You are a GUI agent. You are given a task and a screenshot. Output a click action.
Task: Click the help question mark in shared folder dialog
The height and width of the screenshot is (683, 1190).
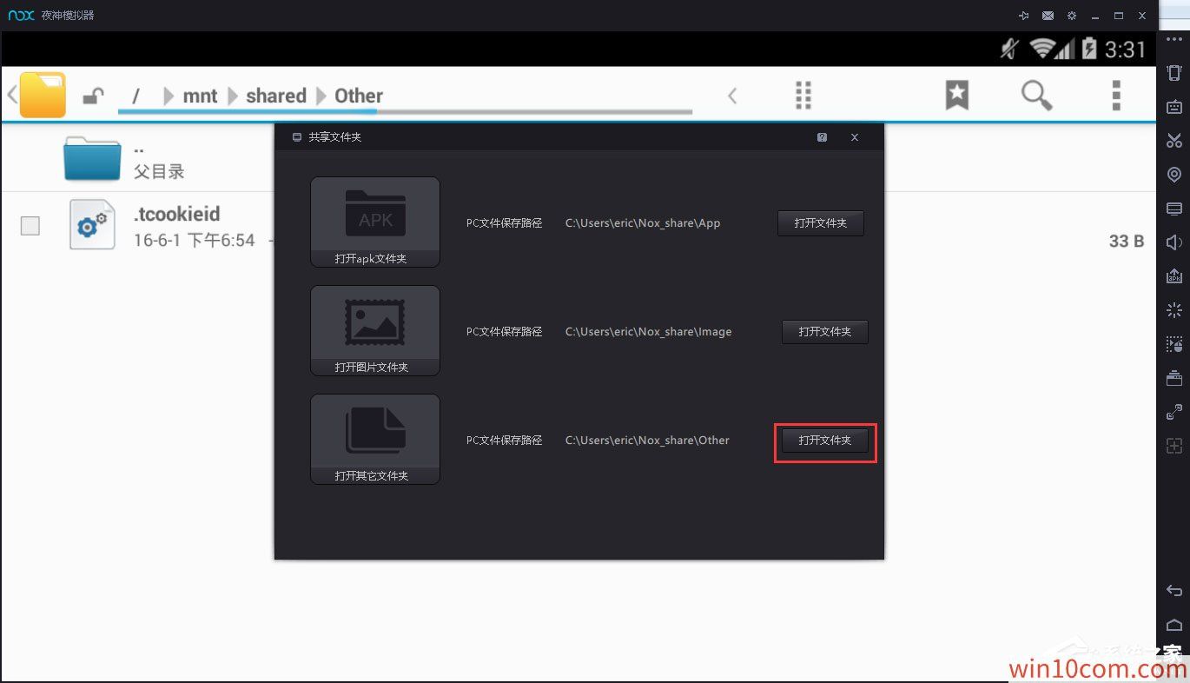point(822,137)
